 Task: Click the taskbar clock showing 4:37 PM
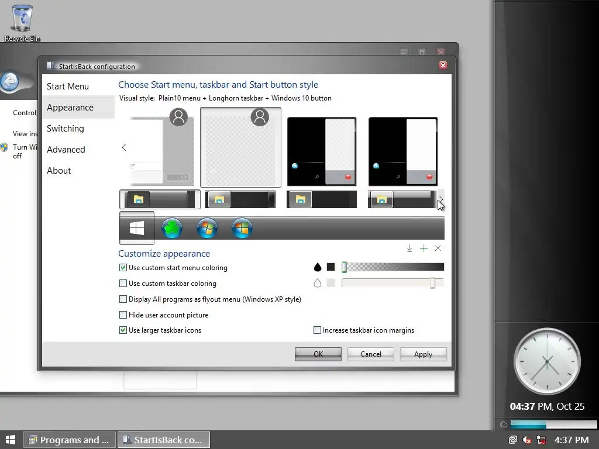click(572, 440)
